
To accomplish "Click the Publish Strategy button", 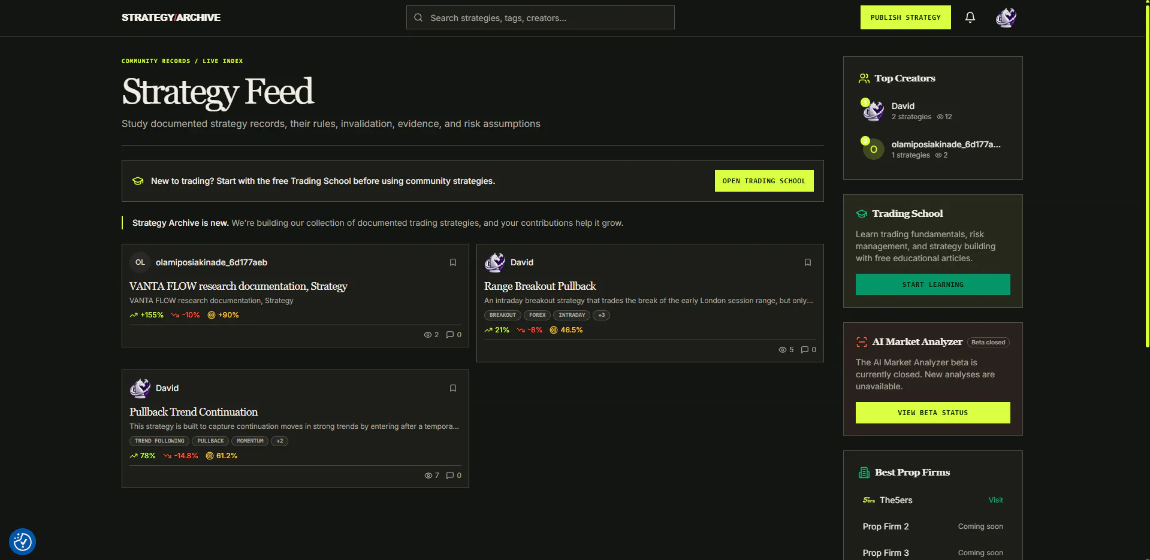I will pos(905,17).
